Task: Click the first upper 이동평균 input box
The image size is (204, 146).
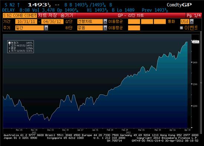Action: (x=134, y=22)
